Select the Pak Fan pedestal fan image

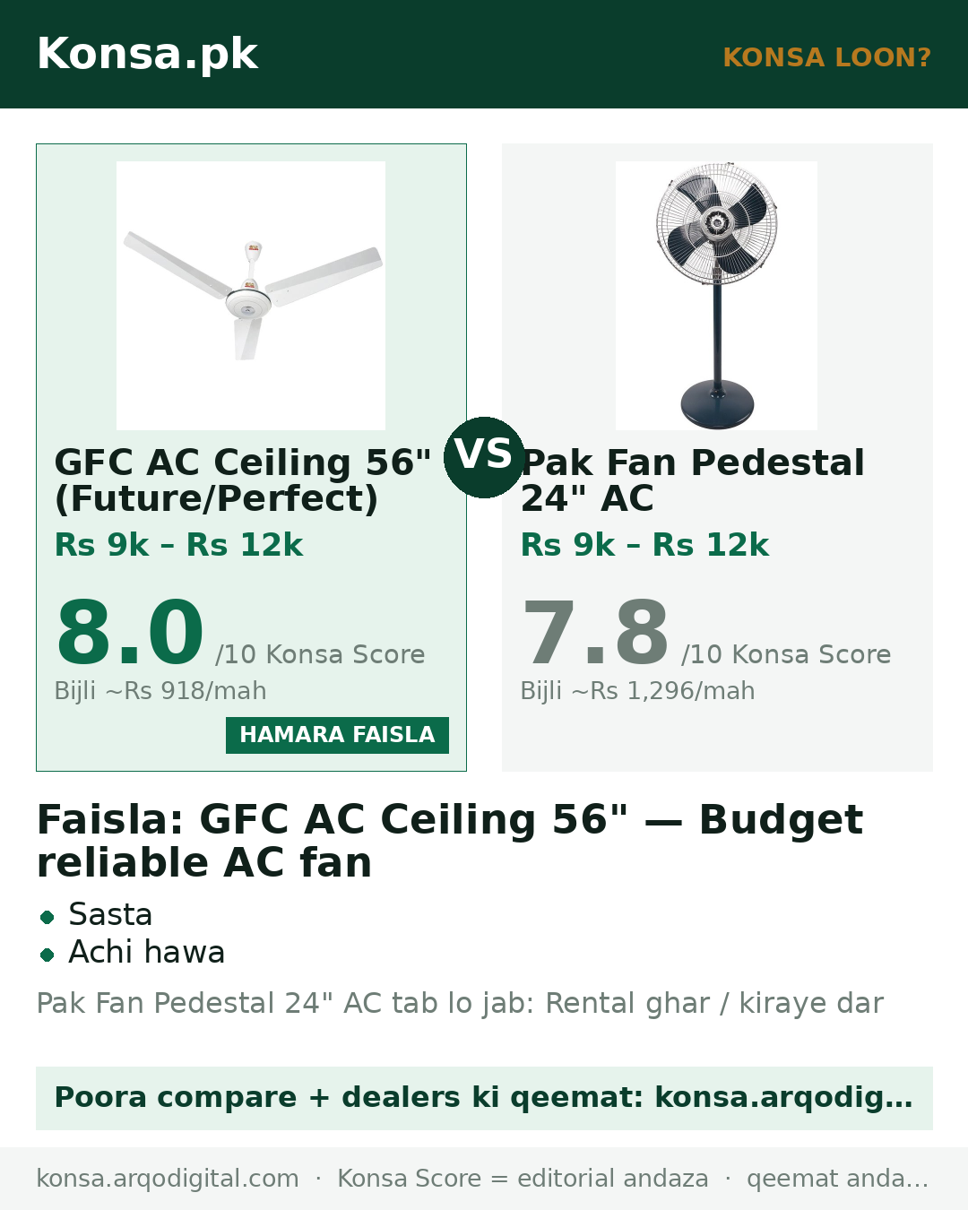(x=716, y=296)
